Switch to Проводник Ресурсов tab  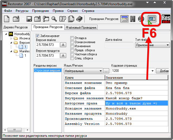(x=48, y=27)
